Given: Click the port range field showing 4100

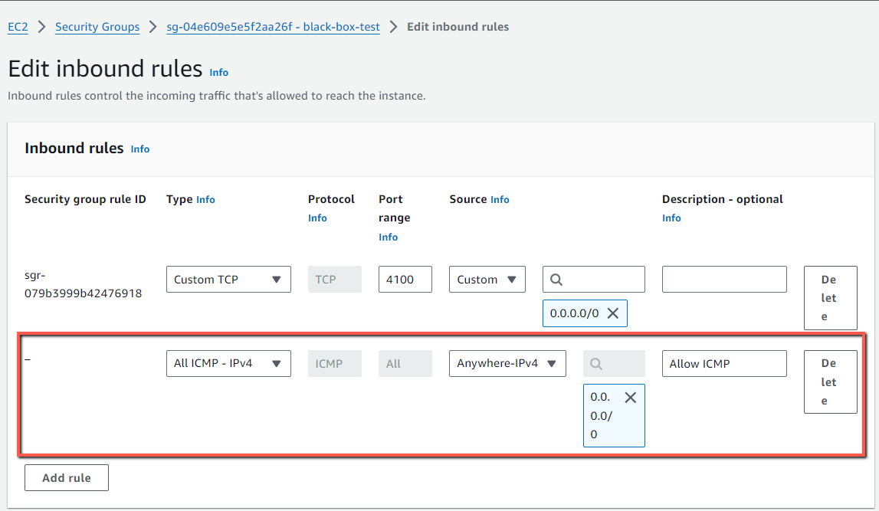Looking at the screenshot, I should pyautogui.click(x=405, y=279).
